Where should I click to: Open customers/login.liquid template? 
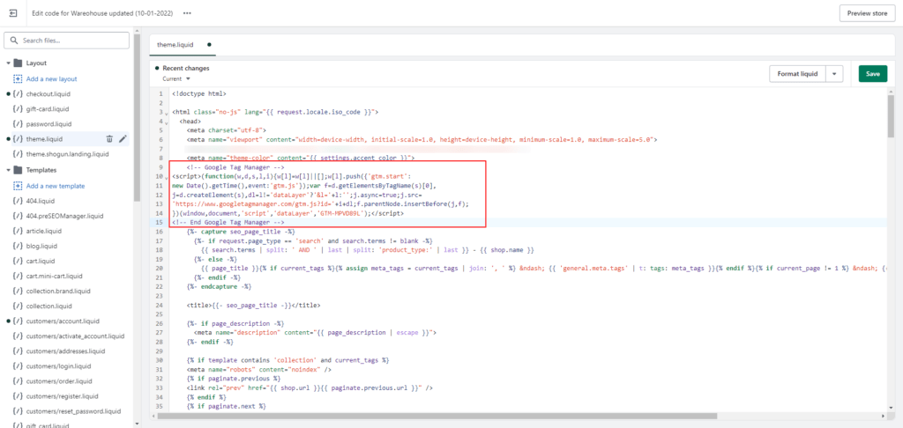click(x=59, y=365)
